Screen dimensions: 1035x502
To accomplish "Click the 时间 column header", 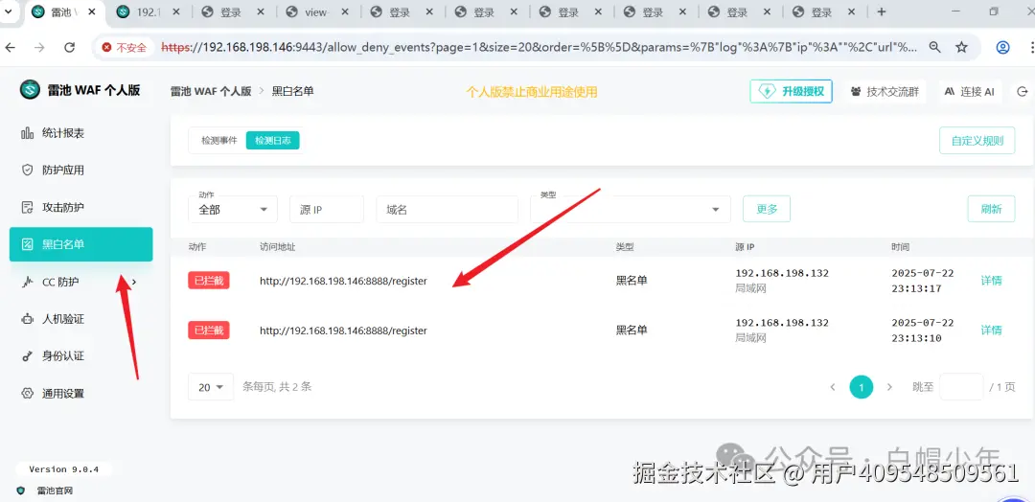I will point(900,247).
